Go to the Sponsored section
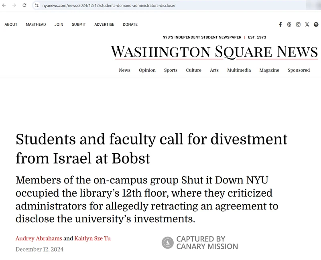The image size is (321, 260). [x=299, y=70]
